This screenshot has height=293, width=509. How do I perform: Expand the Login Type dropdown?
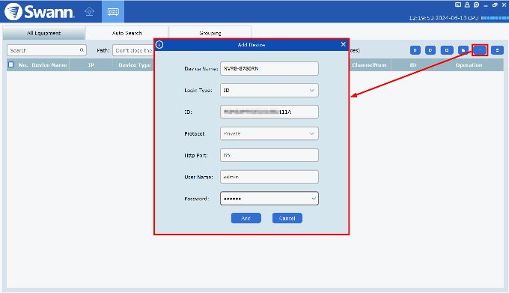269,91
